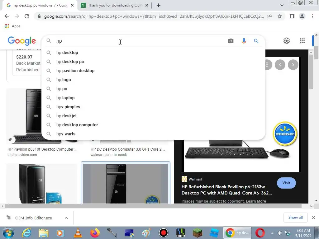Expand OEM_Info_Editor.exe download options
Image resolution: width=319 pixels, height=239 pixels.
(x=66, y=218)
